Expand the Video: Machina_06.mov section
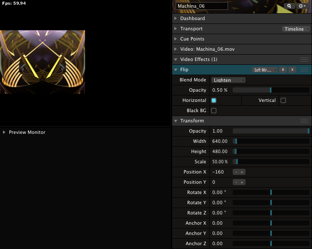This screenshot has height=249, width=312. (176, 49)
